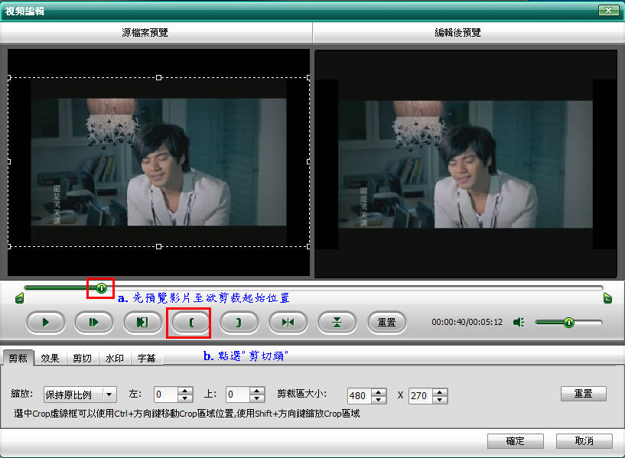Click the right trim-end marker under timeline
The width and height of the screenshot is (625, 458).
(x=607, y=298)
